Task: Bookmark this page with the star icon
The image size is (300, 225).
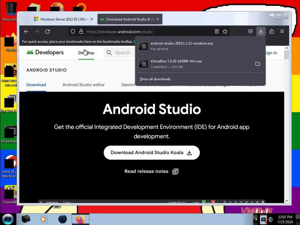Action: pyautogui.click(x=225, y=32)
